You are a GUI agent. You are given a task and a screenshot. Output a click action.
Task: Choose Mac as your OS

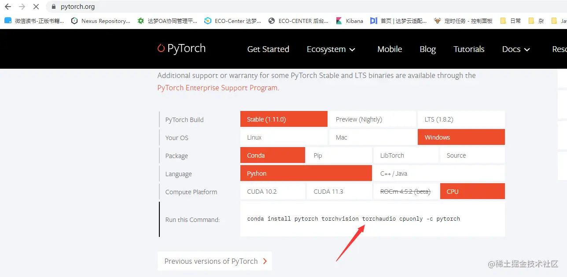tap(372, 137)
